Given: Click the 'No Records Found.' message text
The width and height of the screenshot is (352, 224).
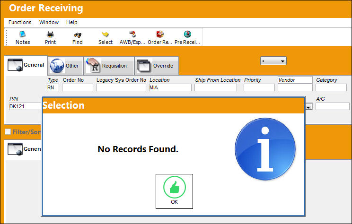Looking at the screenshot, I should coord(138,149).
